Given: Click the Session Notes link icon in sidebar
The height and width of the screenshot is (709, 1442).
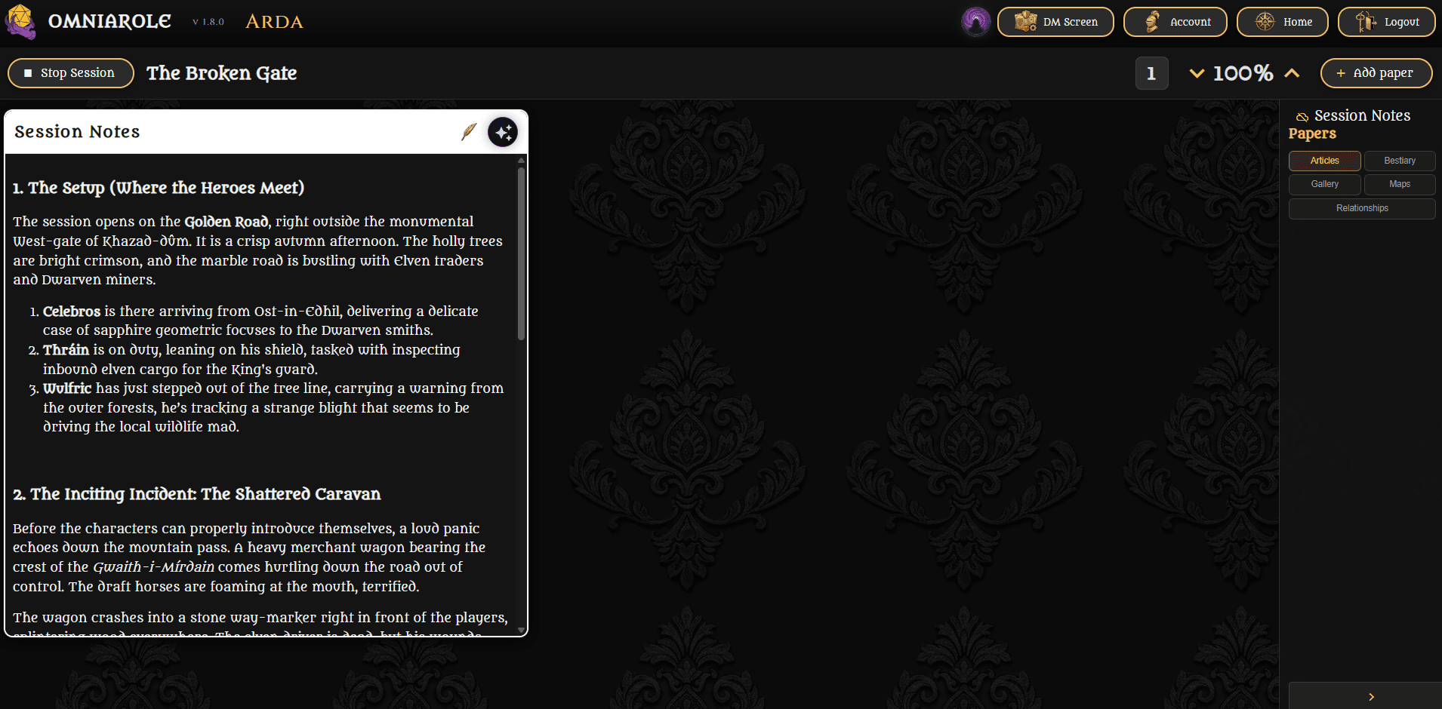Looking at the screenshot, I should coord(1302,116).
